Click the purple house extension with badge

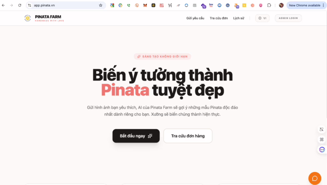[x=203, y=6]
